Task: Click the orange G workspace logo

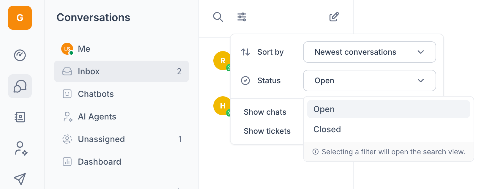Action: pos(20,18)
